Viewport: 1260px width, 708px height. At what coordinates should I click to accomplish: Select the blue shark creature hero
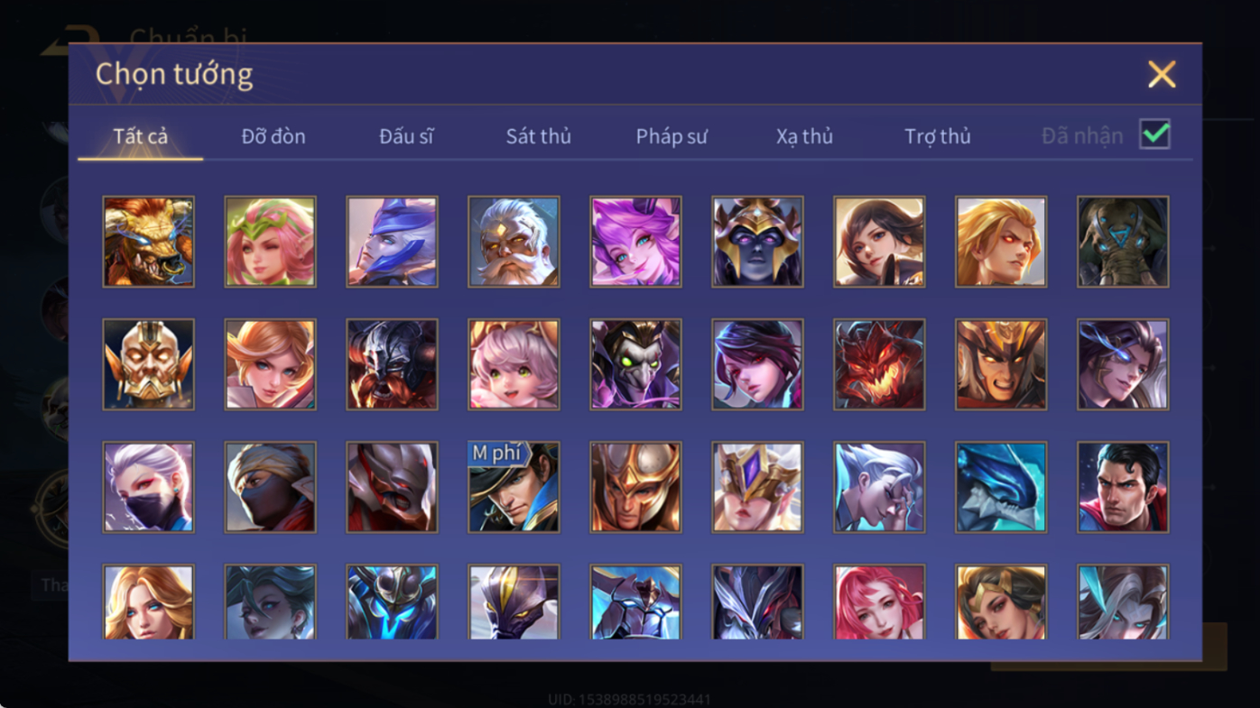pyautogui.click(x=1001, y=487)
